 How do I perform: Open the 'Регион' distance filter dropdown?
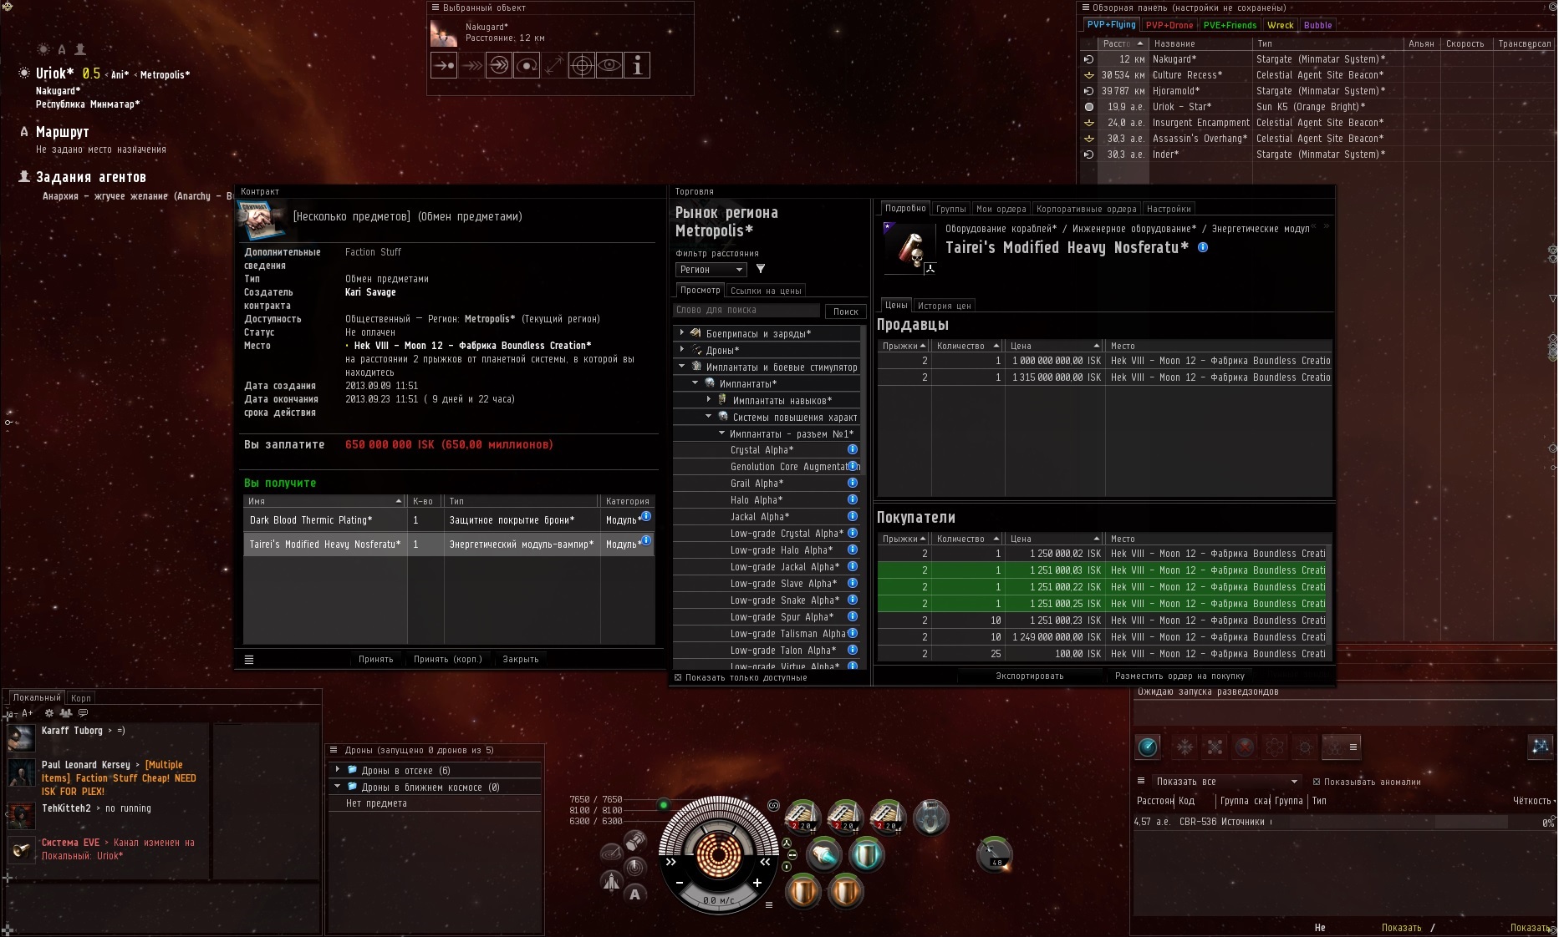pyautogui.click(x=711, y=270)
